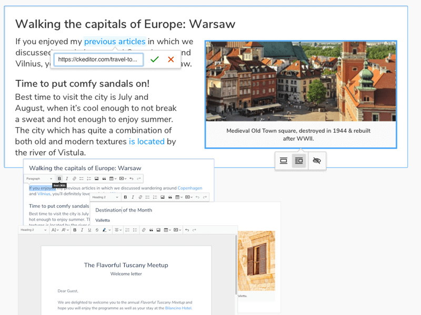Screen dimensions: 421x315
Task: Click bulleted list in Tuscany document toolbar
Action: point(135,230)
